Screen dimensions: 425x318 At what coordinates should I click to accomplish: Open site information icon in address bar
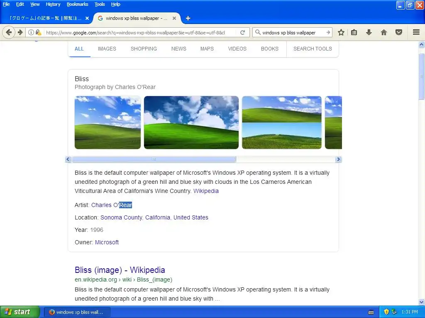click(31, 32)
